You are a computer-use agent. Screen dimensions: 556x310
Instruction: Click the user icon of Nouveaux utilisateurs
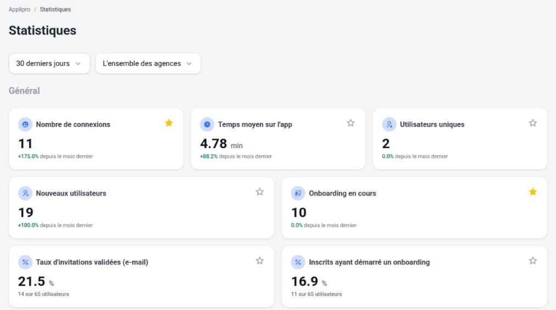click(25, 193)
